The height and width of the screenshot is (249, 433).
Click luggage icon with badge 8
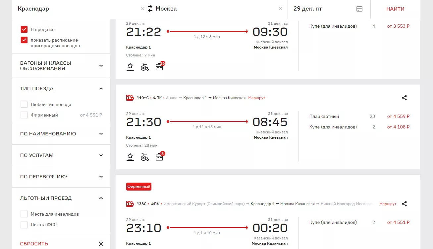pos(159,157)
